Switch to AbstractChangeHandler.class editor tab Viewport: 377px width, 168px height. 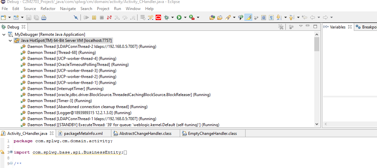point(146,134)
